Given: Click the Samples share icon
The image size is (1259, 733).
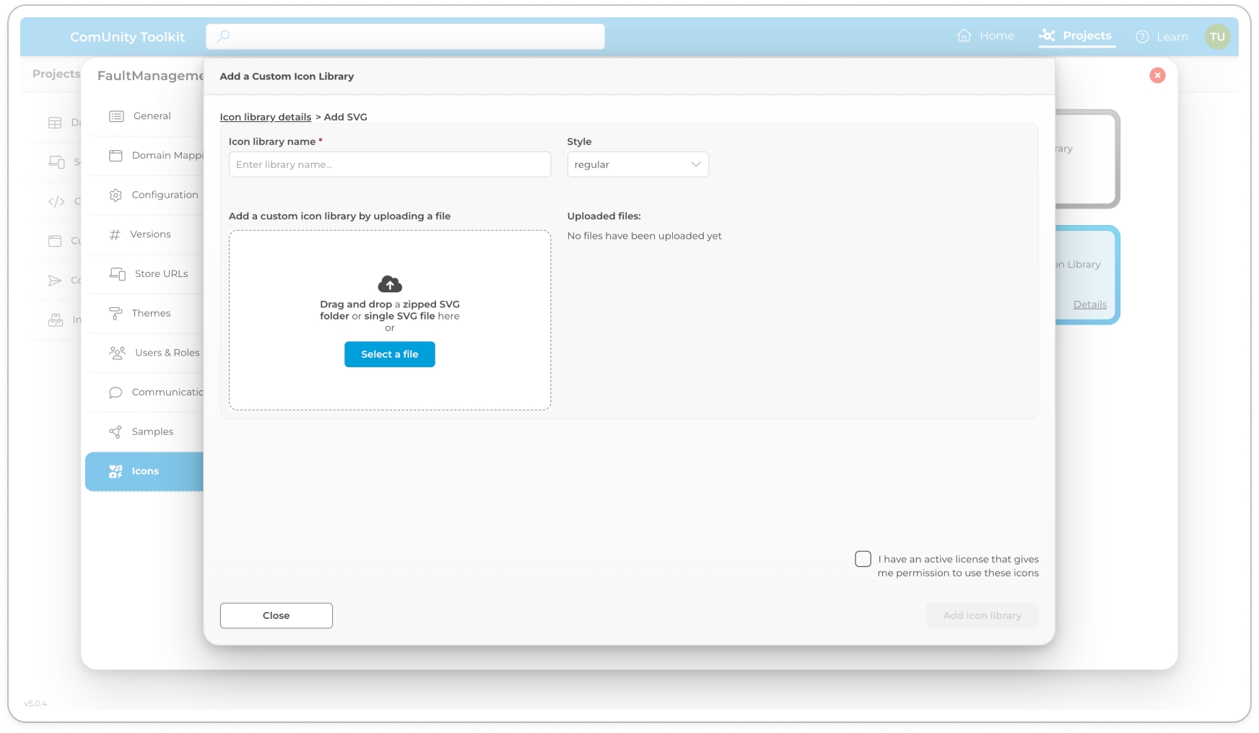Looking at the screenshot, I should [116, 431].
